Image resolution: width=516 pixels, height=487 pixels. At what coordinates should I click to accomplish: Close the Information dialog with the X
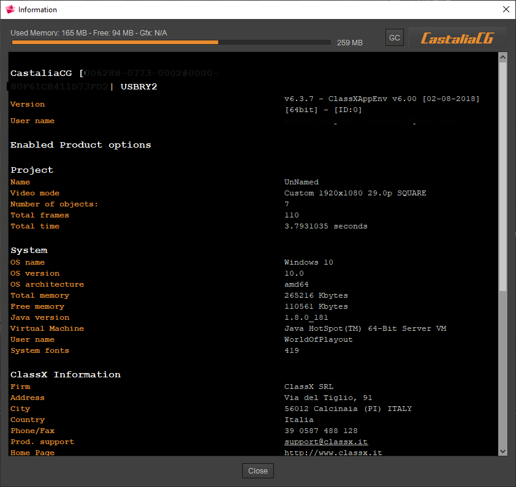tap(506, 9)
